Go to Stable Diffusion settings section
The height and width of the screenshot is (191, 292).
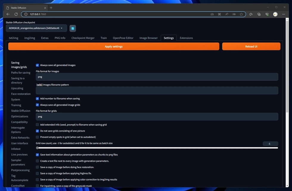click(x=21, y=111)
